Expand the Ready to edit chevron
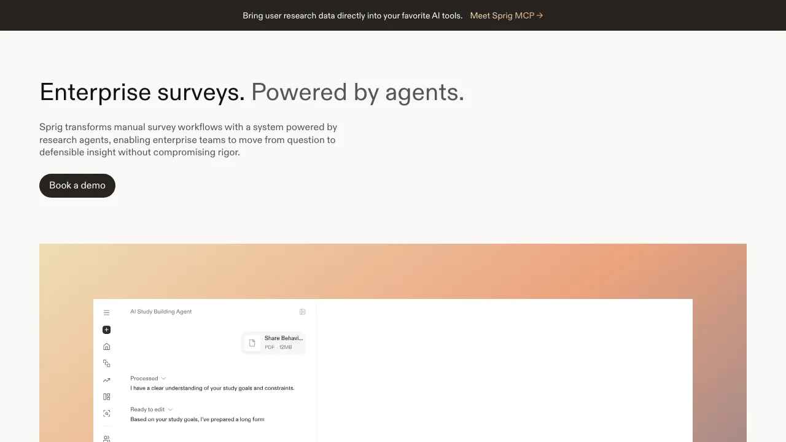 (x=170, y=409)
